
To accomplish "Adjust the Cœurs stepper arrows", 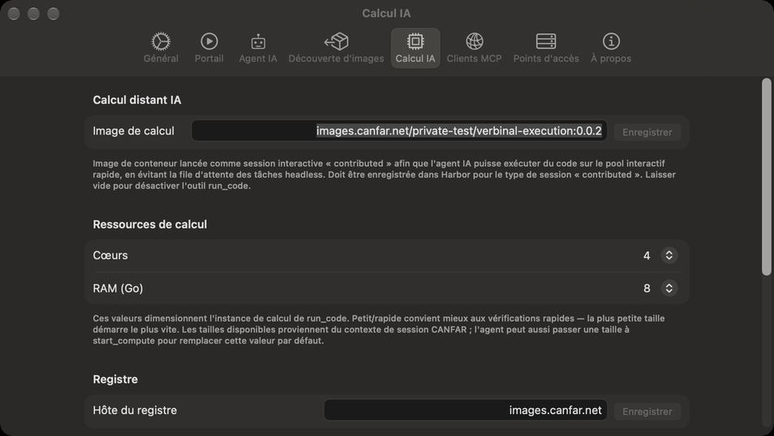I will (669, 255).
